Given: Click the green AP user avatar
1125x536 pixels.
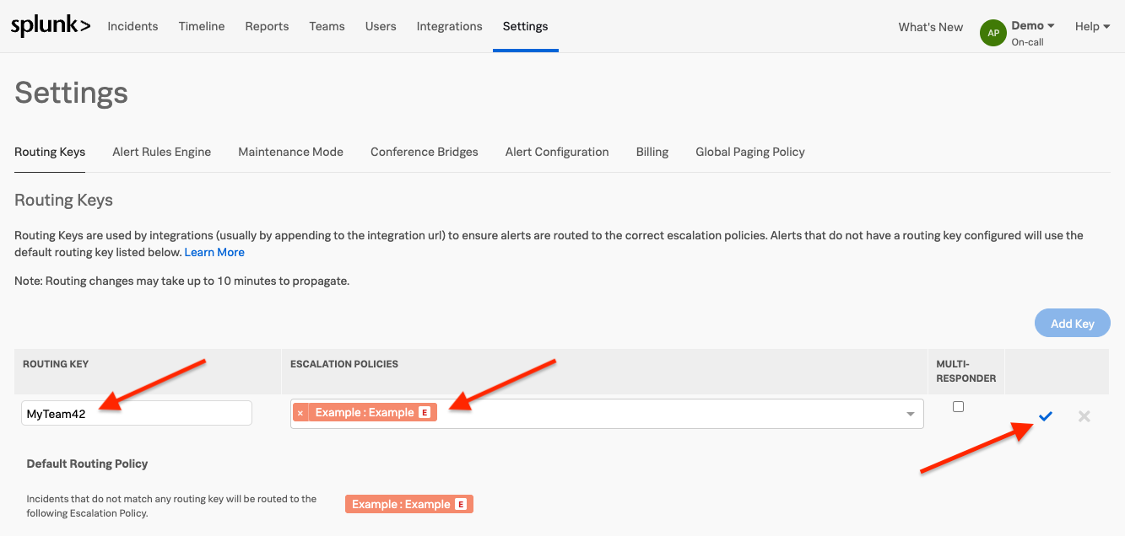Looking at the screenshot, I should click(x=993, y=33).
